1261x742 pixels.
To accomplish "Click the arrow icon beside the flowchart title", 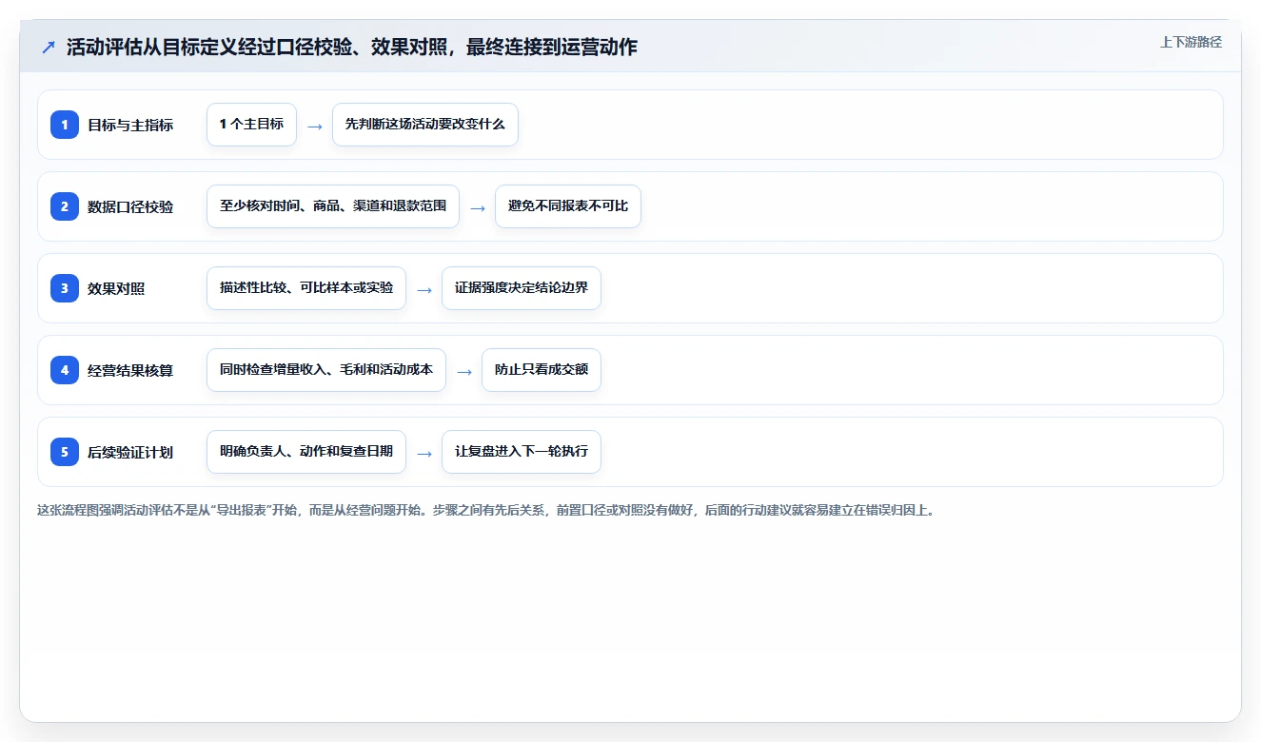I will click(x=49, y=47).
